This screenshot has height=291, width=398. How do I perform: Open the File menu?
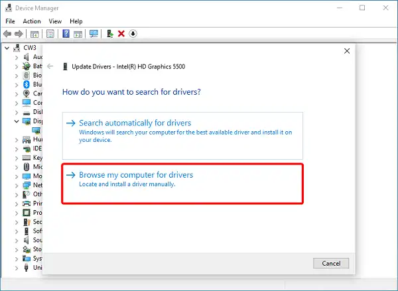pos(10,21)
